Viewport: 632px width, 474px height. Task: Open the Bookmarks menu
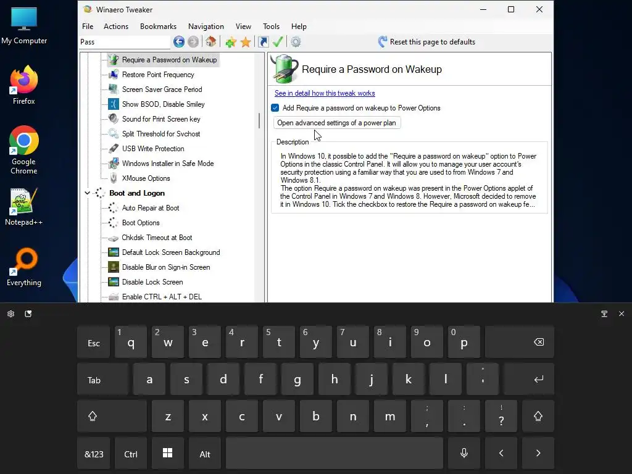coord(159,26)
